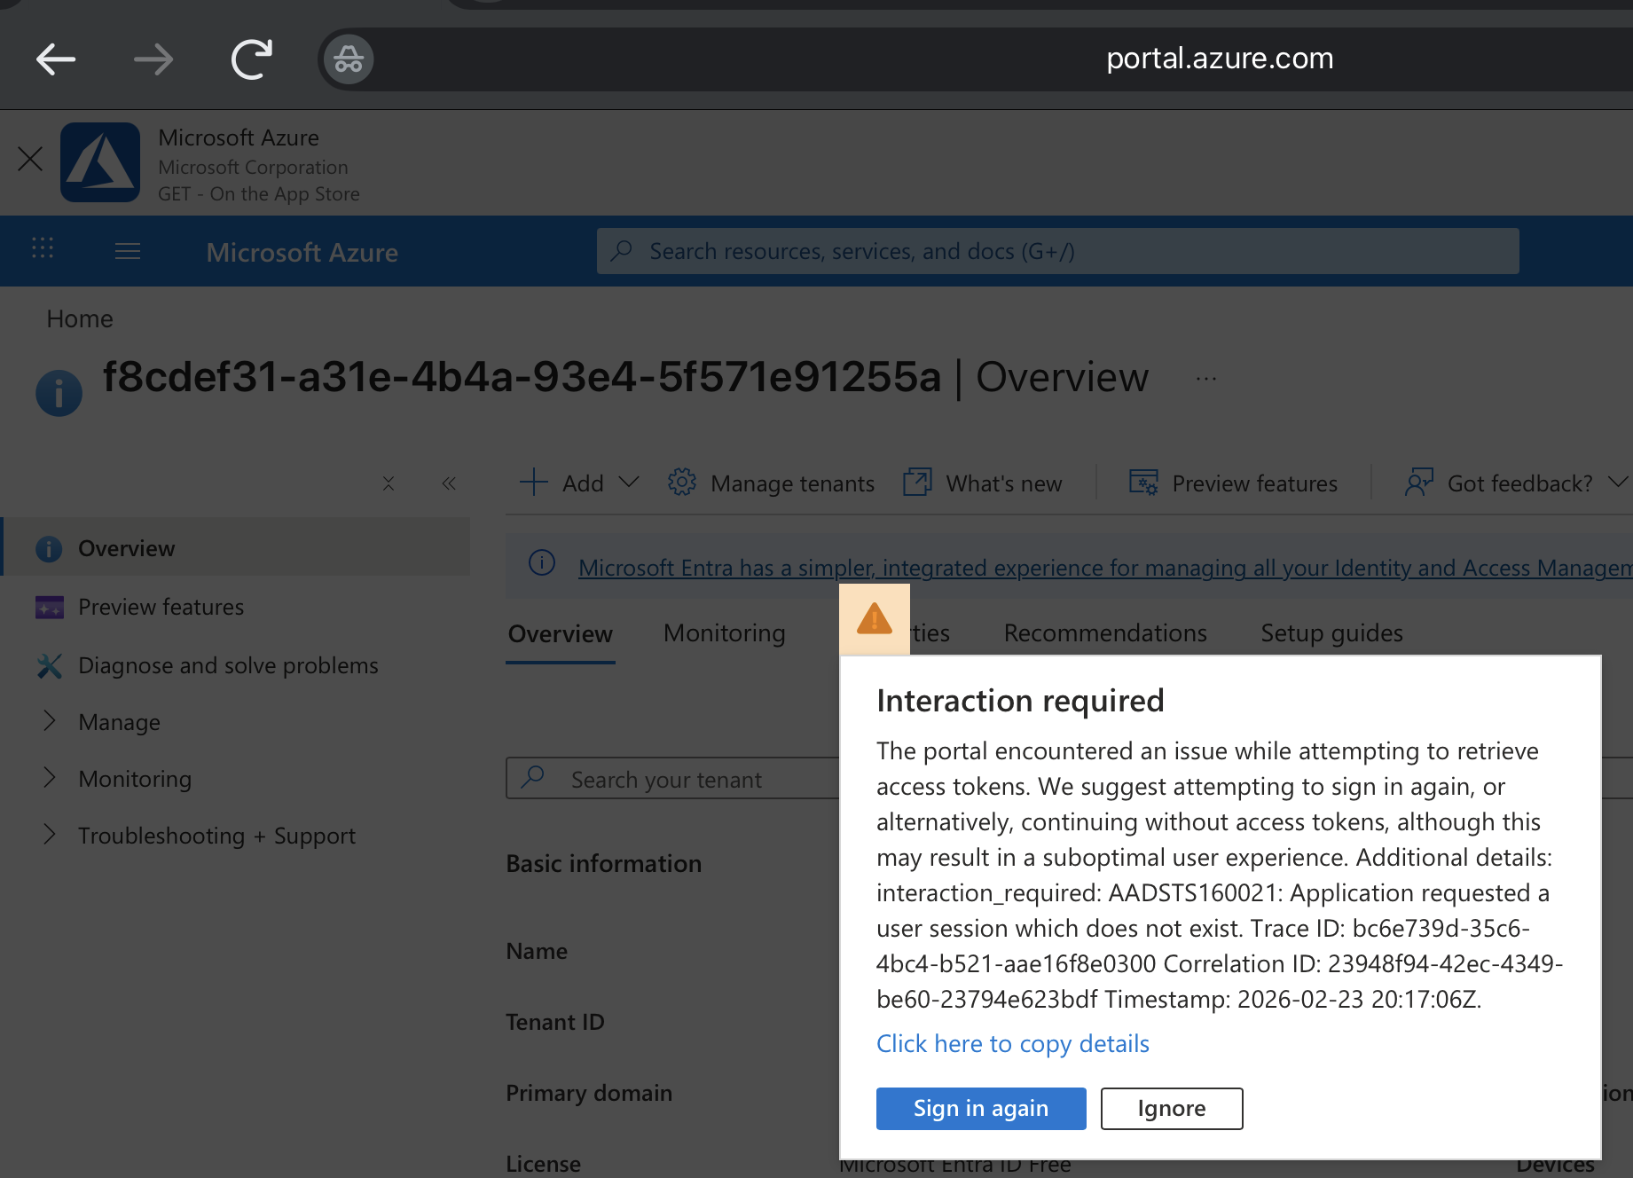
Task: Click the License label
Action: (x=543, y=1164)
